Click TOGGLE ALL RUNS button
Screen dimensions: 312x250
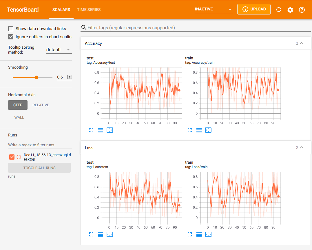point(39,168)
